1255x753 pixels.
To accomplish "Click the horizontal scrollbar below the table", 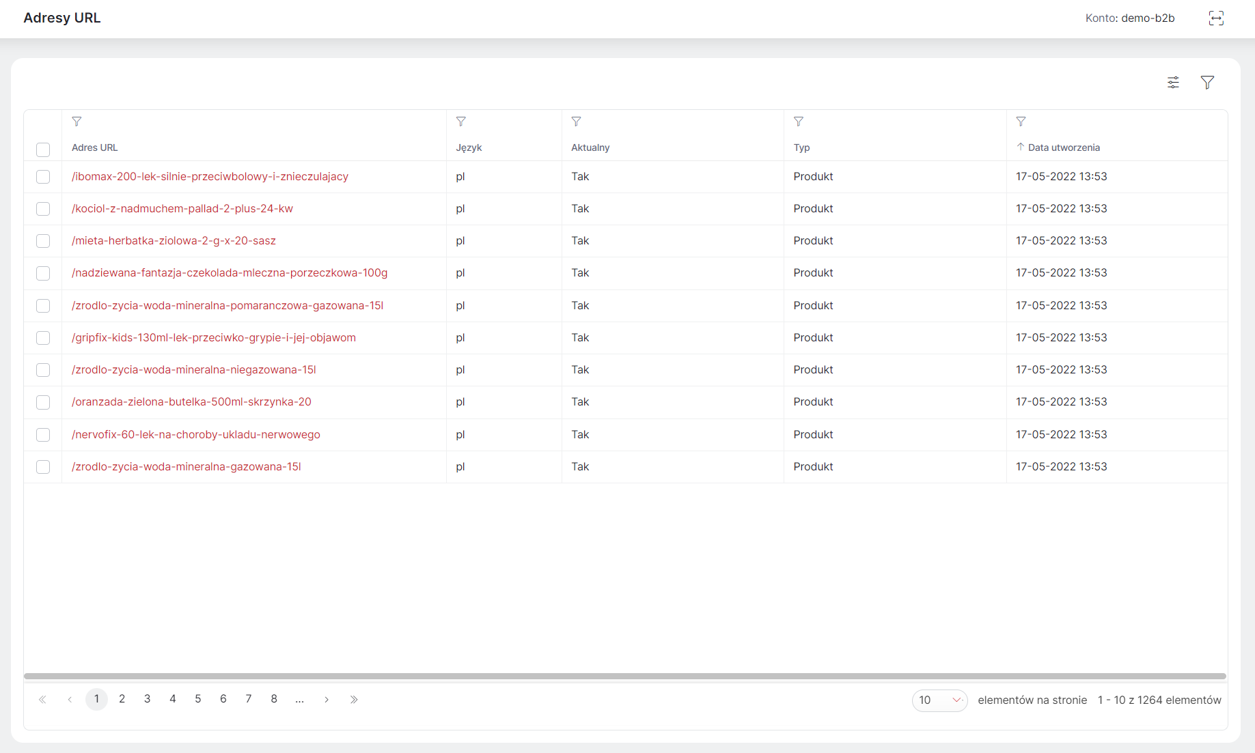I will (625, 677).
